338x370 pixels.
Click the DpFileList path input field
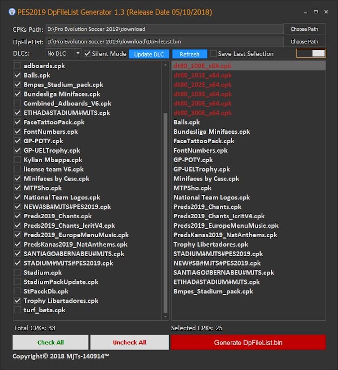[165, 42]
